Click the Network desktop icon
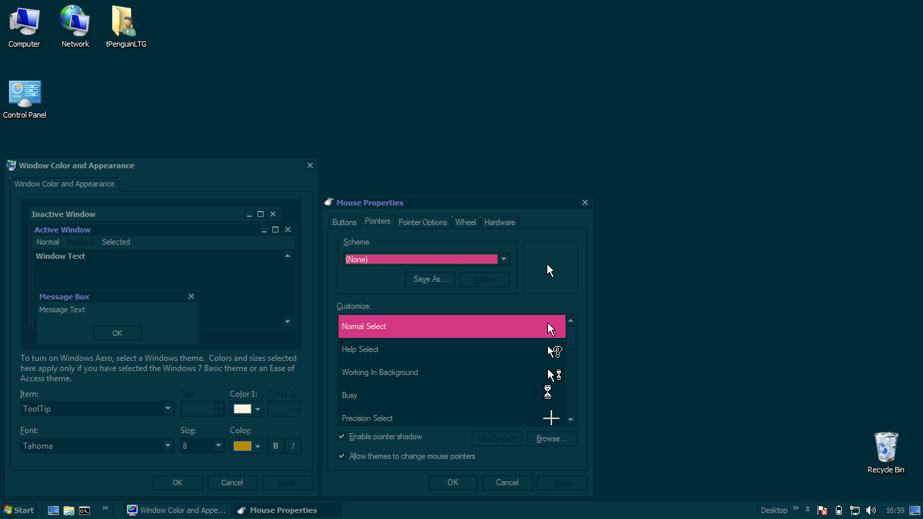Image resolution: width=923 pixels, height=519 pixels. coord(75,27)
